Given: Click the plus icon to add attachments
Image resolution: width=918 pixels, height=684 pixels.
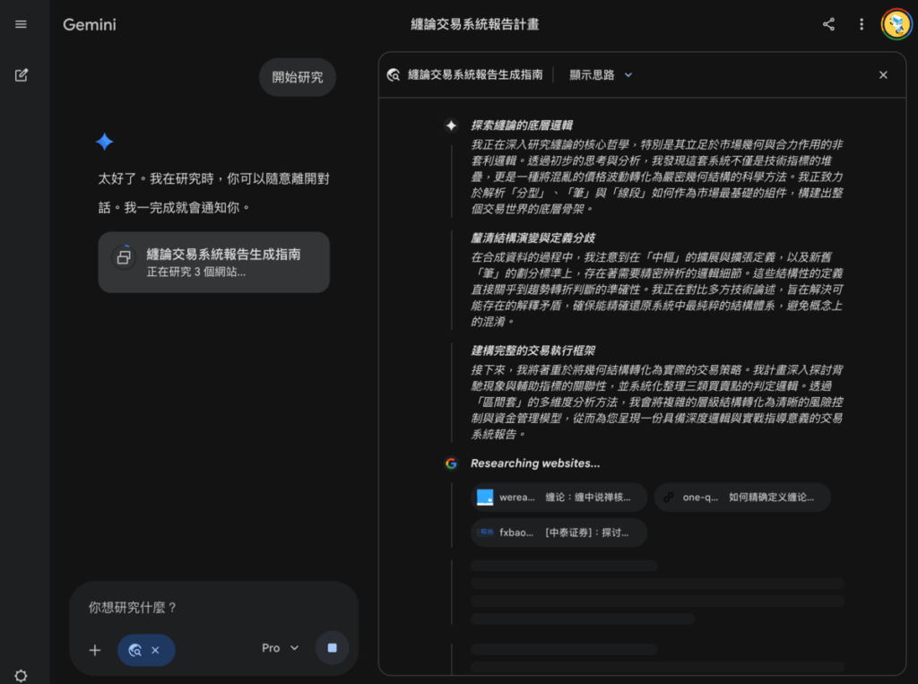Looking at the screenshot, I should 95,650.
